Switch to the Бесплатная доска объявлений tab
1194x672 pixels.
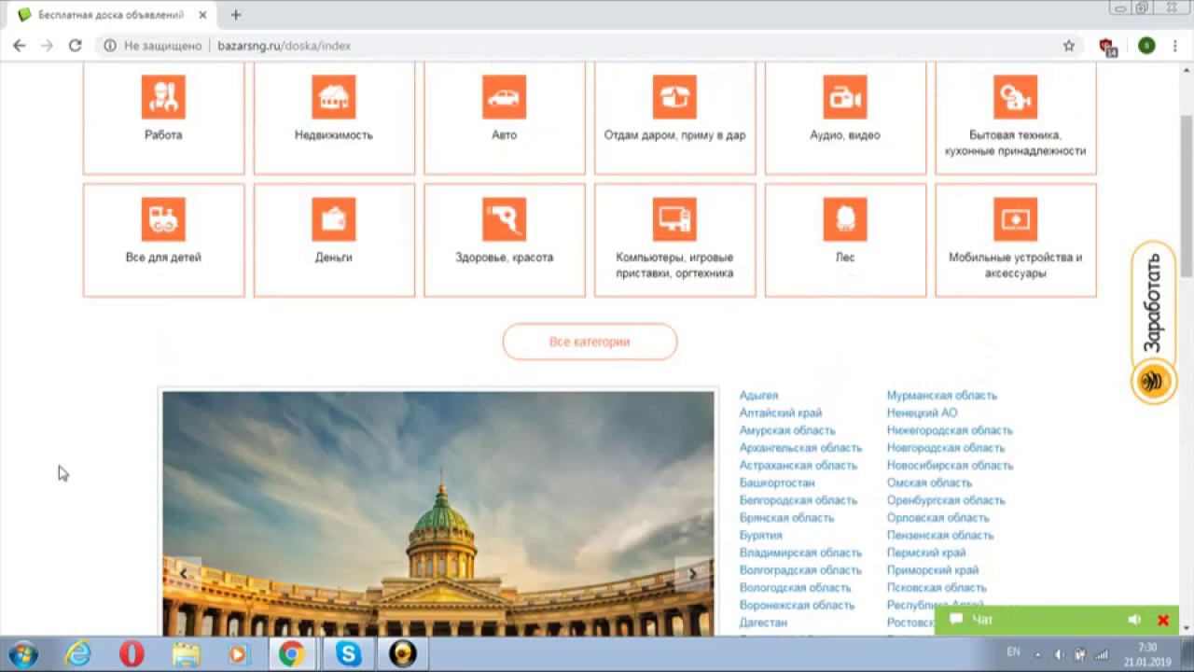[110, 15]
